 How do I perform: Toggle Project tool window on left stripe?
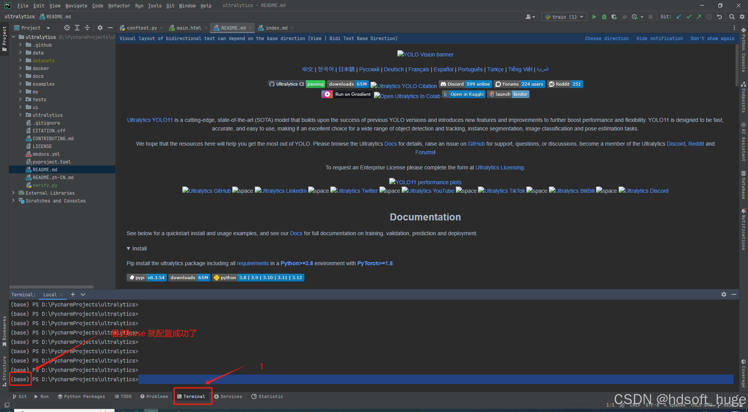point(4,39)
